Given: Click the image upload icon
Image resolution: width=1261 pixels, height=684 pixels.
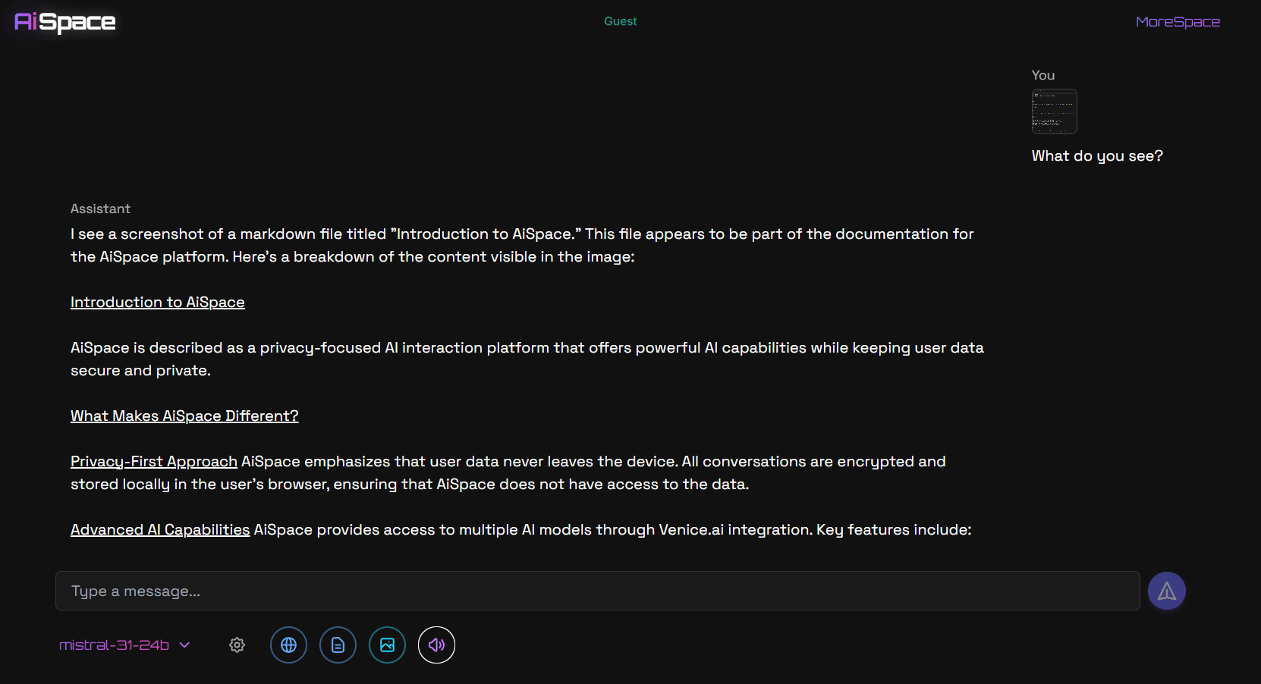Looking at the screenshot, I should pos(387,645).
